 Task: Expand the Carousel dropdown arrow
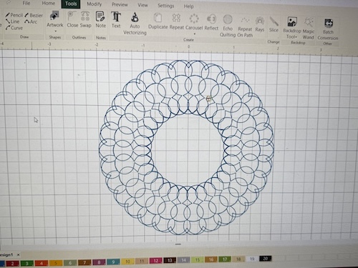tap(194, 34)
